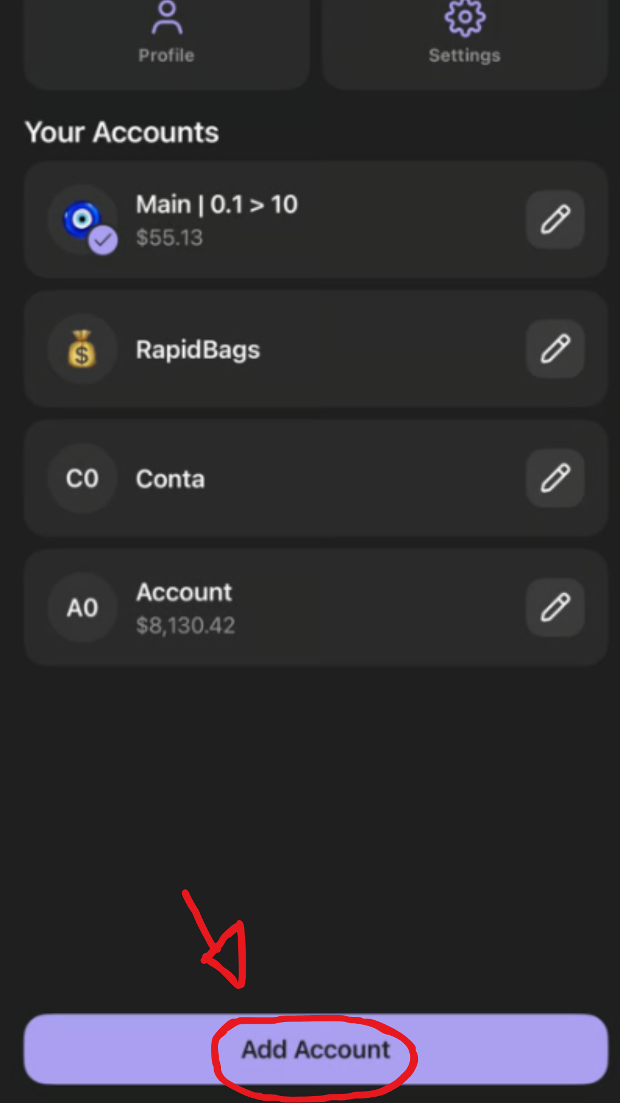Click the Settings gear icon
The width and height of the screenshot is (620, 1103).
point(465,17)
